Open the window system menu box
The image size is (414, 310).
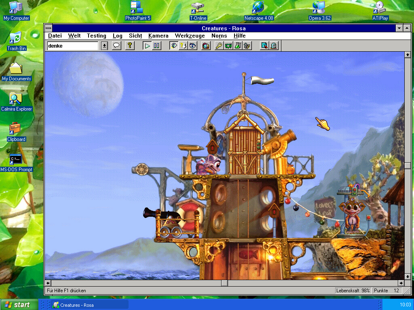tap(49, 28)
